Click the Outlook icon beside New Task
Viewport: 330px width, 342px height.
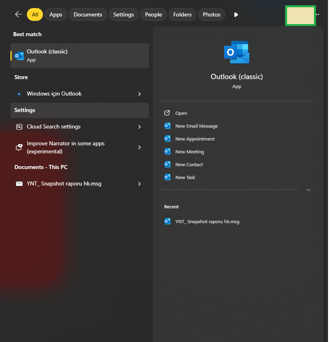(x=167, y=177)
